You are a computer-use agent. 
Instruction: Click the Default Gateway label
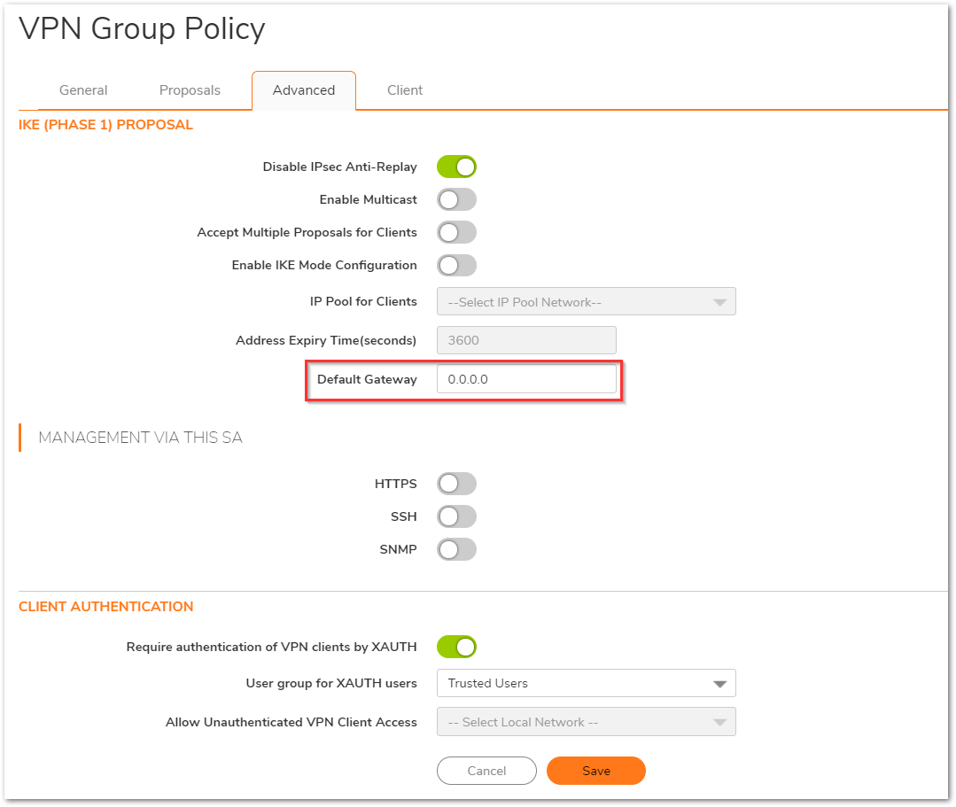pos(367,379)
